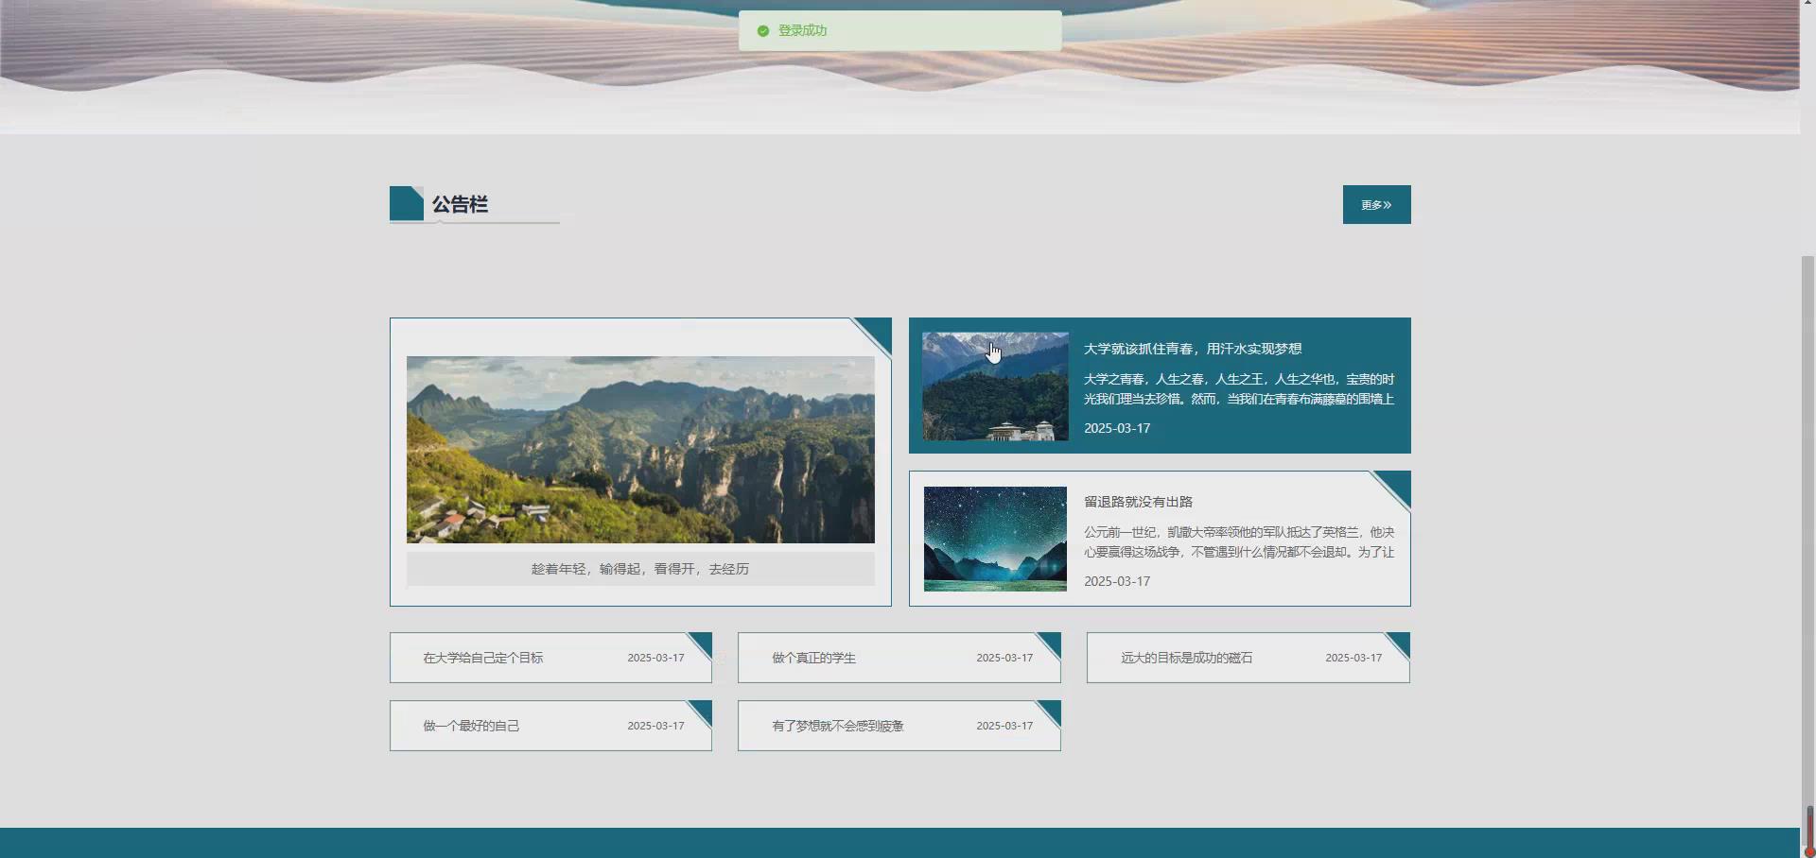Click the green checkmark icon in the 登录成功 toast
The width and height of the screenshot is (1816, 858).
tap(763, 30)
